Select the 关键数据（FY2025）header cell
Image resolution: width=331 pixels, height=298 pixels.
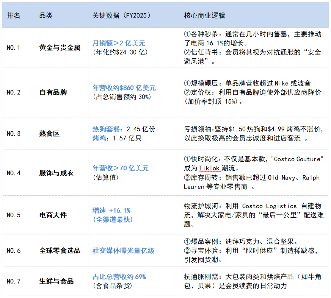click(x=122, y=16)
